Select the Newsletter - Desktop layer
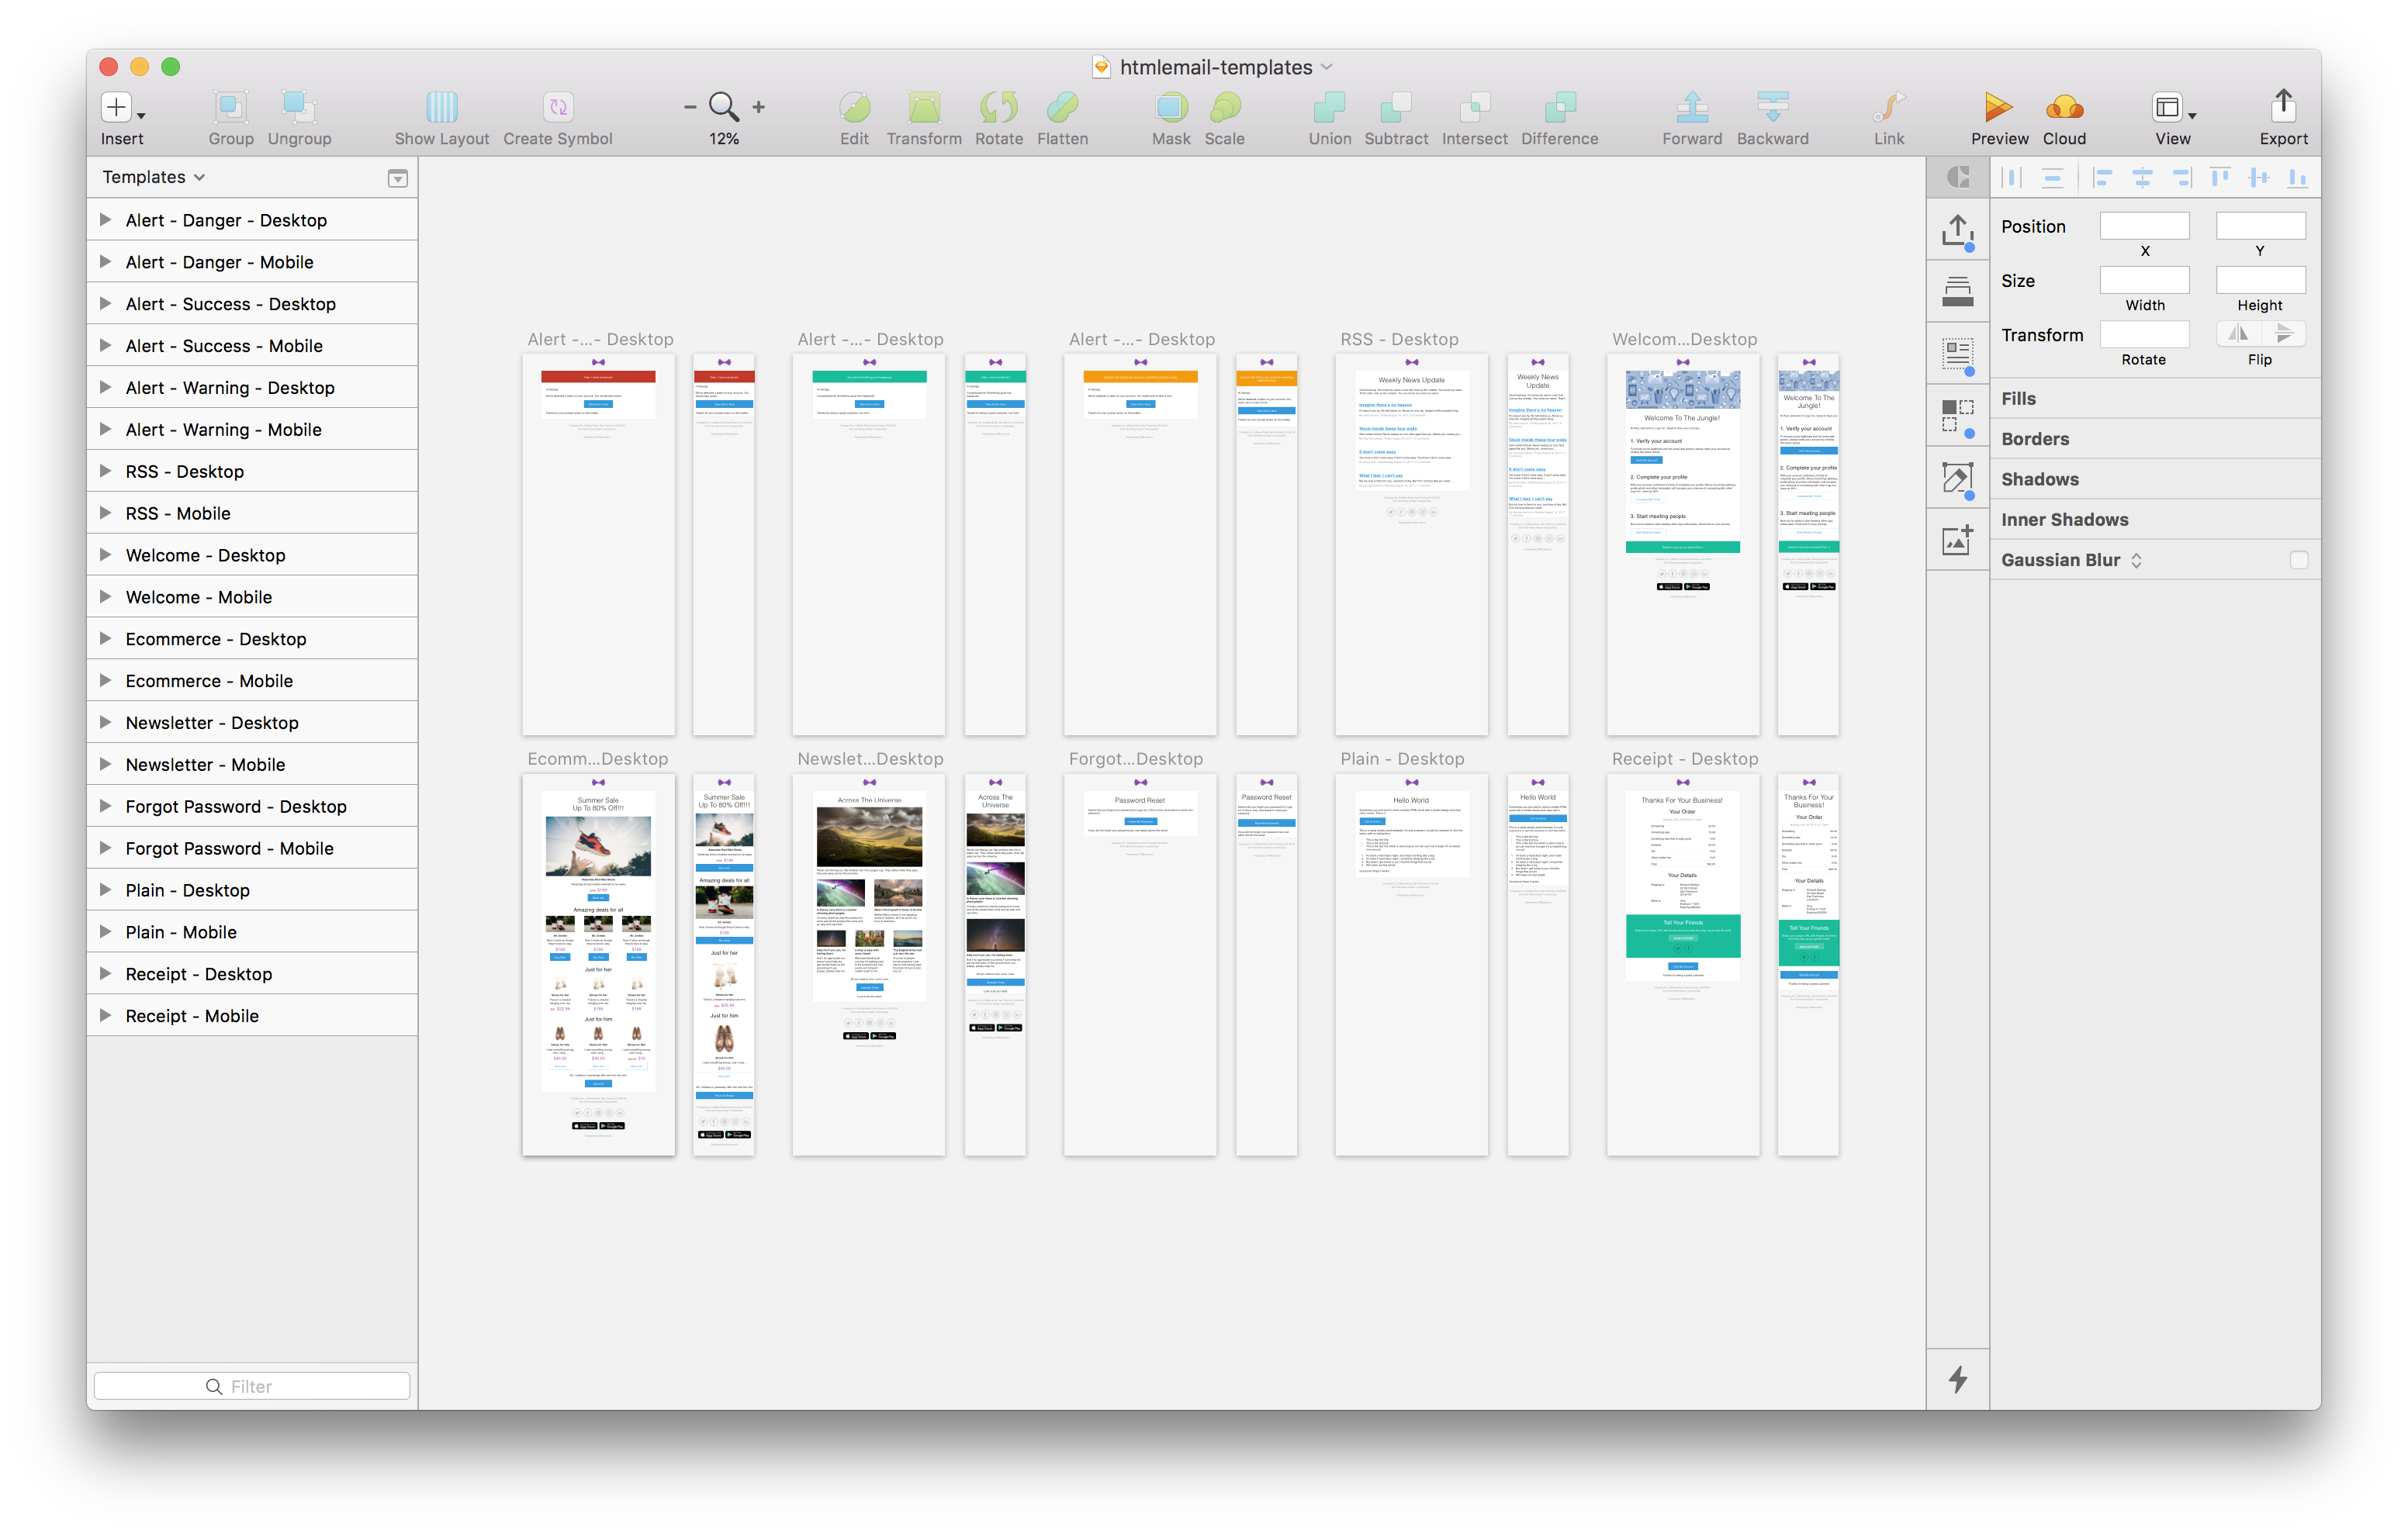 click(212, 722)
